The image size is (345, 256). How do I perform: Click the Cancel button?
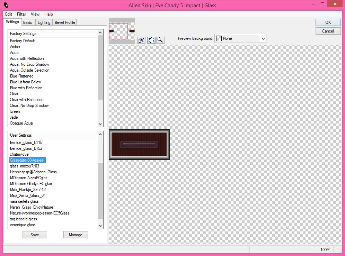tap(328, 31)
